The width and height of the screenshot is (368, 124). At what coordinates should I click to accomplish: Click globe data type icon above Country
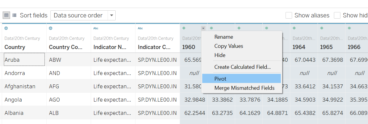pos(6,28)
